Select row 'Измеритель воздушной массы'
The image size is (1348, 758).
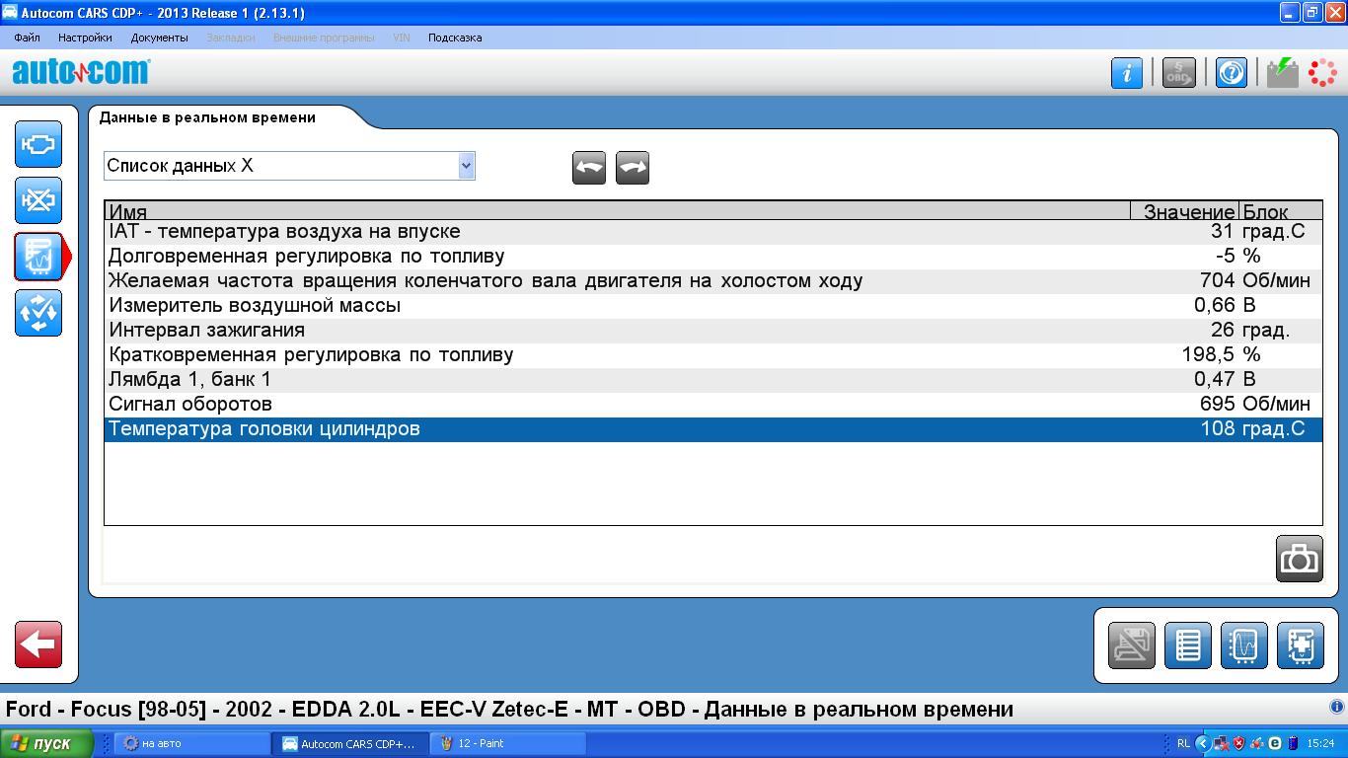coord(713,306)
